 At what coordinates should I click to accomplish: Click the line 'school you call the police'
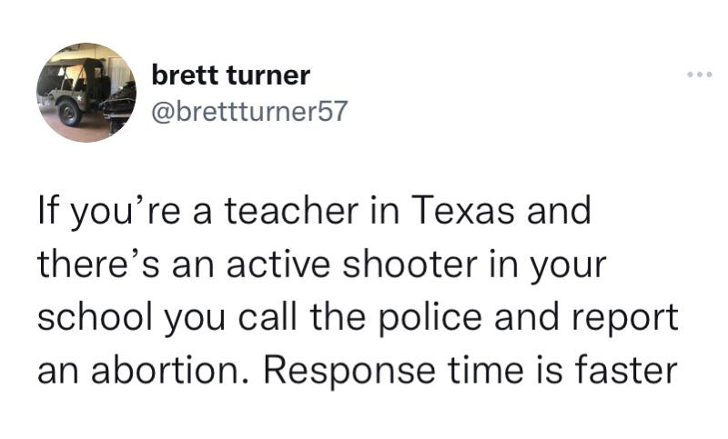(358, 318)
